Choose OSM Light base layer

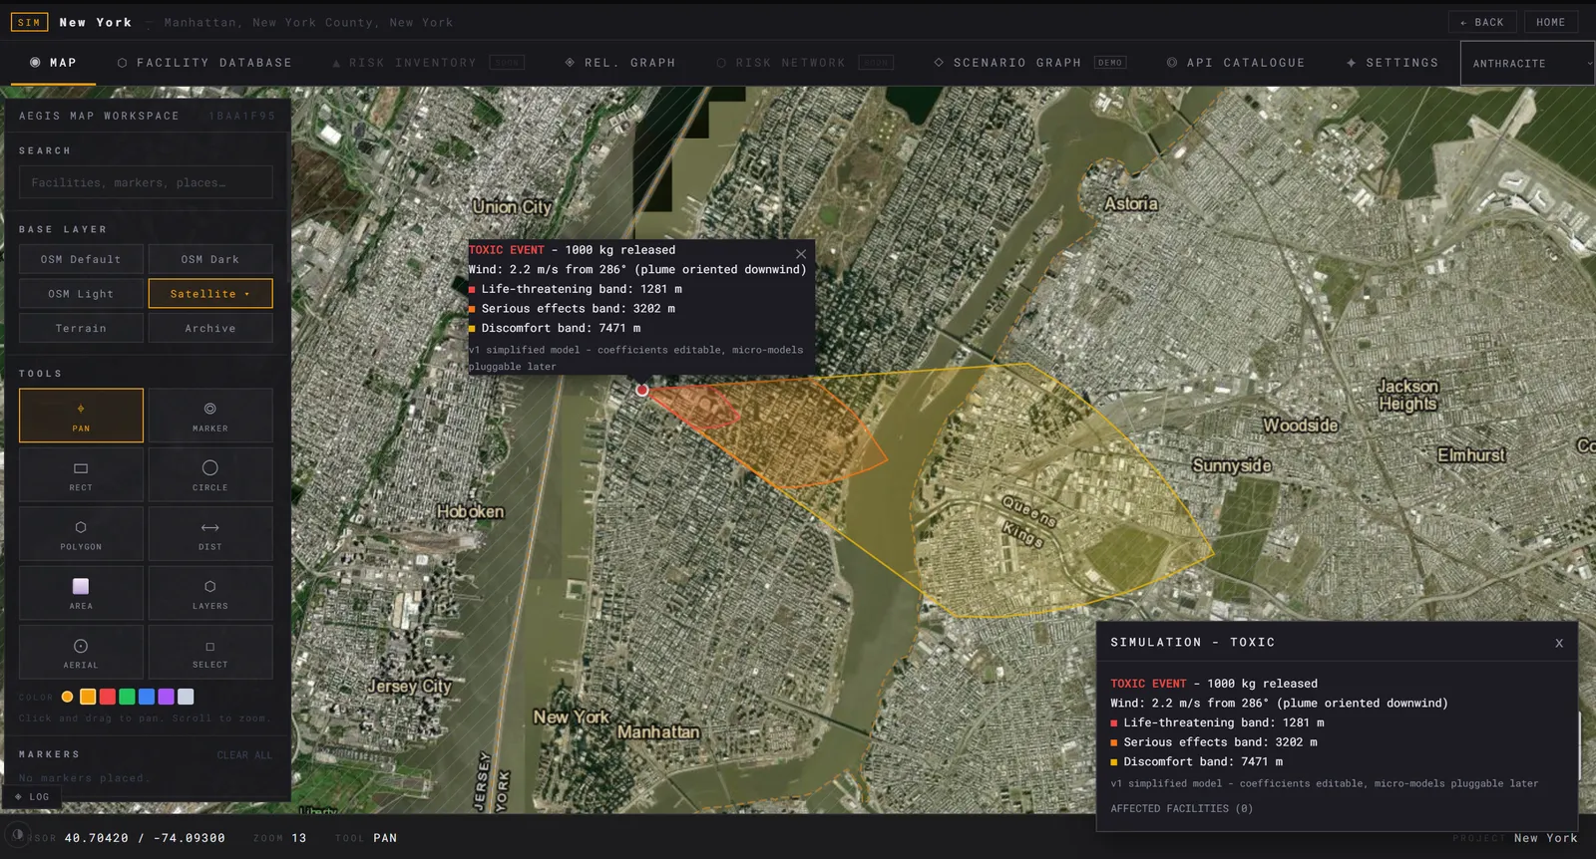coord(81,294)
